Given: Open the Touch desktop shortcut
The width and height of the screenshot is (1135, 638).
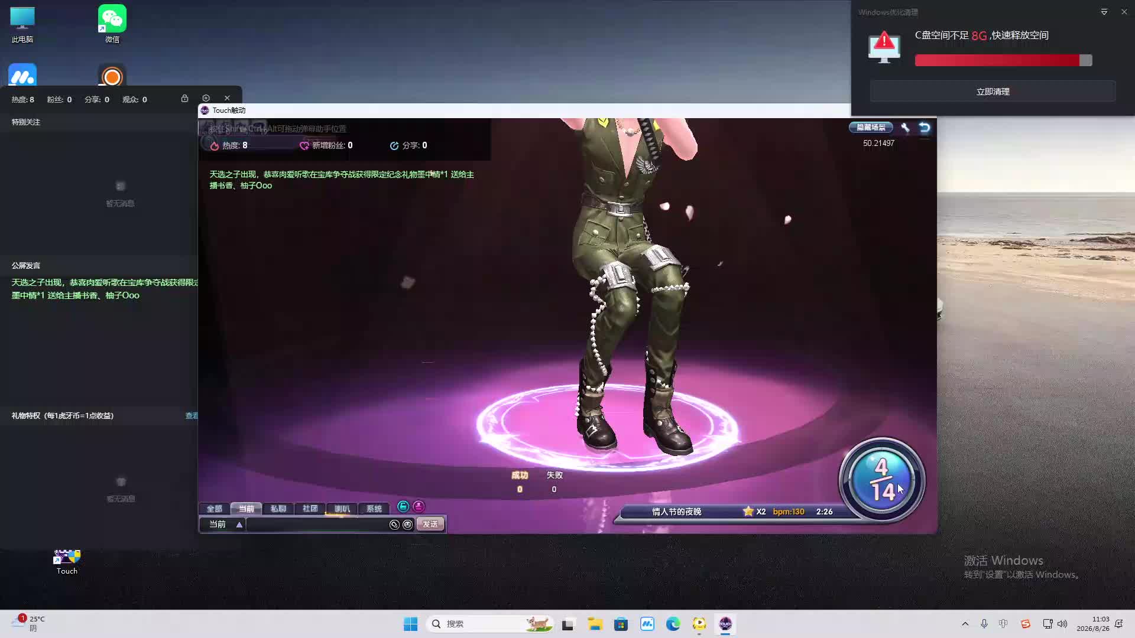Looking at the screenshot, I should (67, 561).
